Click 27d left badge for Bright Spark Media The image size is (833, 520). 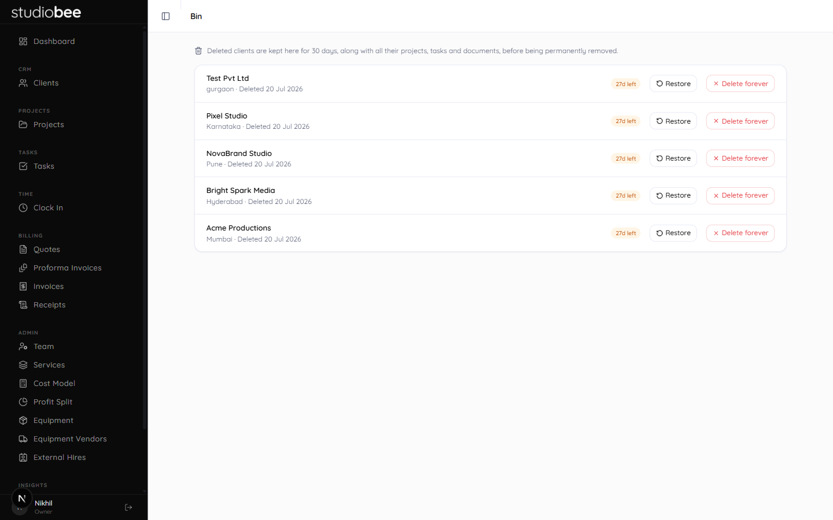coord(626,196)
